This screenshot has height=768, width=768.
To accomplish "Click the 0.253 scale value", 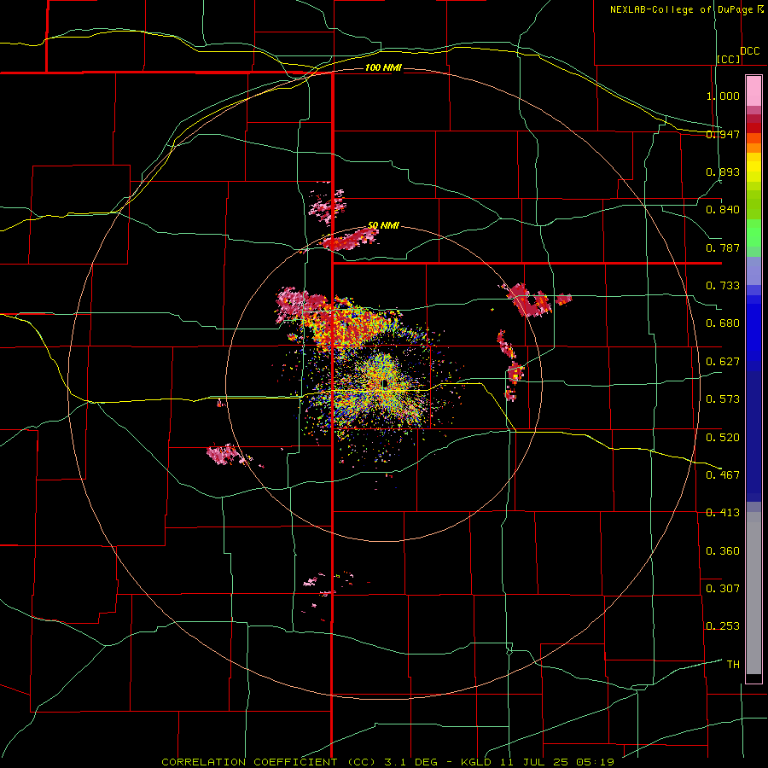I will [x=723, y=626].
